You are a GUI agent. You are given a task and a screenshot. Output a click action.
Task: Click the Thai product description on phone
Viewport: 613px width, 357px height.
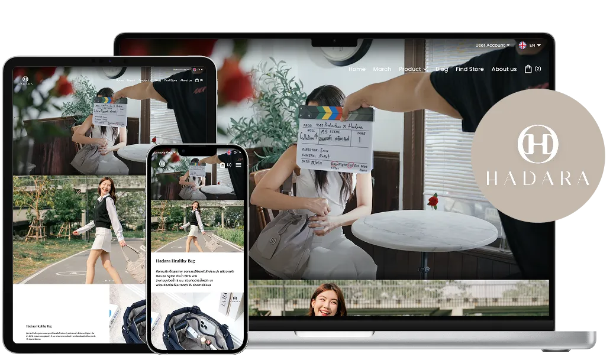coord(195,278)
